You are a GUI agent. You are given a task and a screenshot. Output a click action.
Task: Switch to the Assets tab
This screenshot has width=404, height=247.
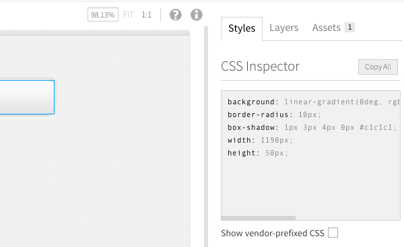326,28
